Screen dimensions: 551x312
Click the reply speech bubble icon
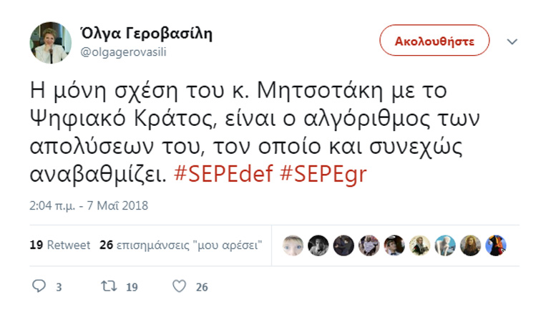(39, 286)
